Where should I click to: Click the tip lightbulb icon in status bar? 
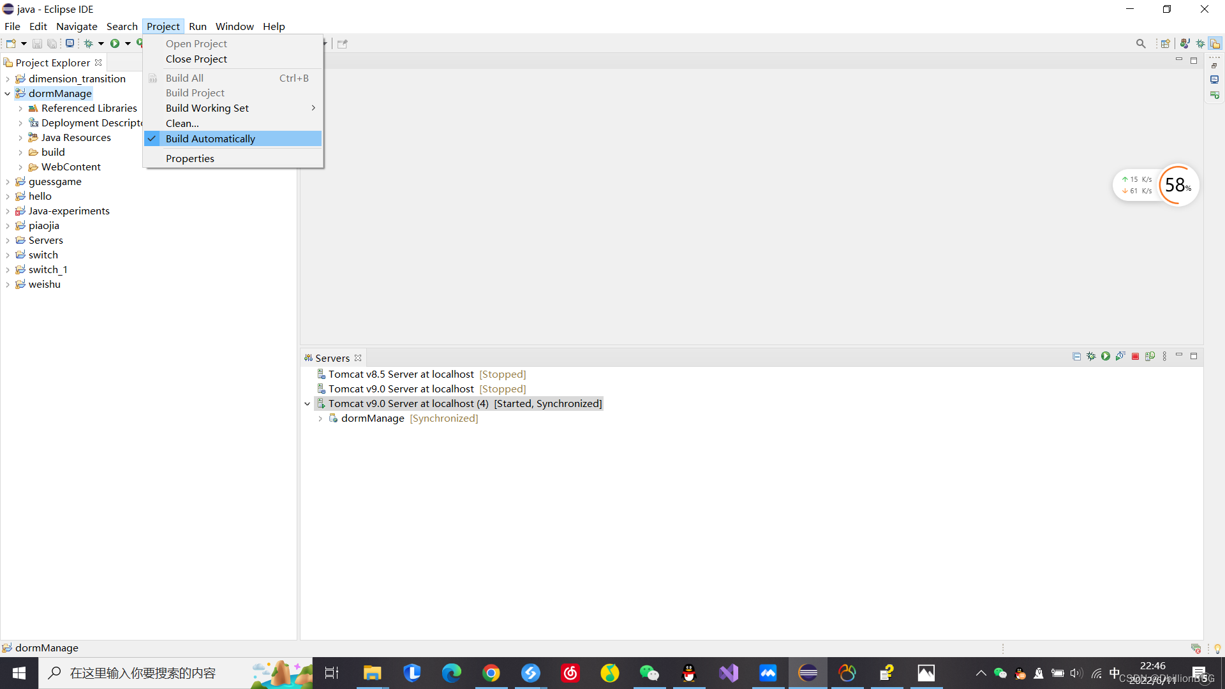1217,649
